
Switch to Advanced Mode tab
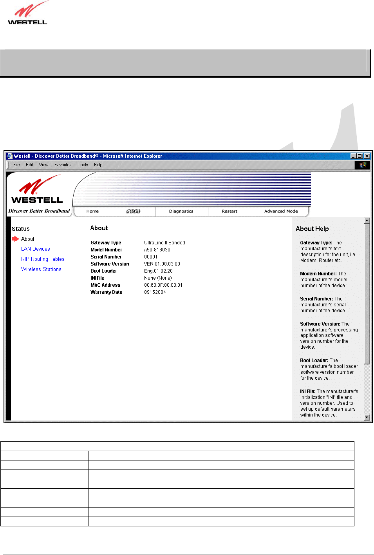point(281,211)
